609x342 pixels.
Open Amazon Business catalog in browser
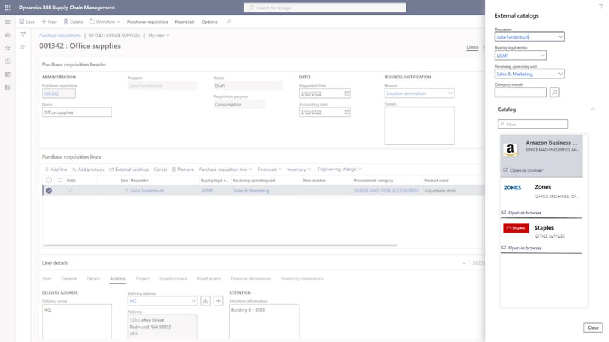(x=526, y=170)
